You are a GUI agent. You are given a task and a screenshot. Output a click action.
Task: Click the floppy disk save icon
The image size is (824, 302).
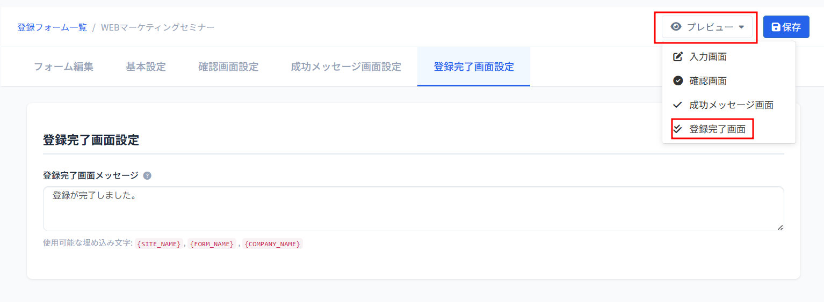776,27
